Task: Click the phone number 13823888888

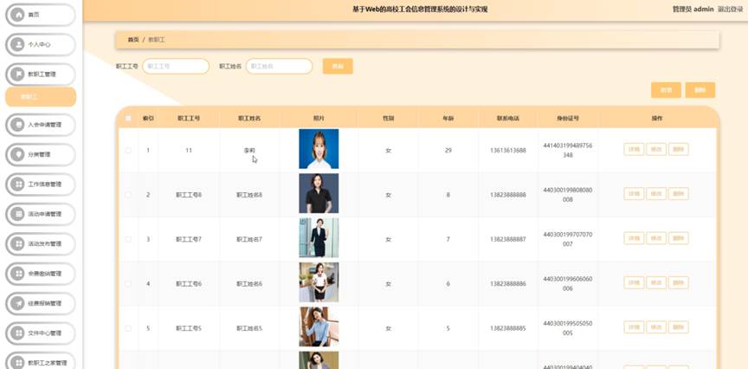Action: (508, 195)
